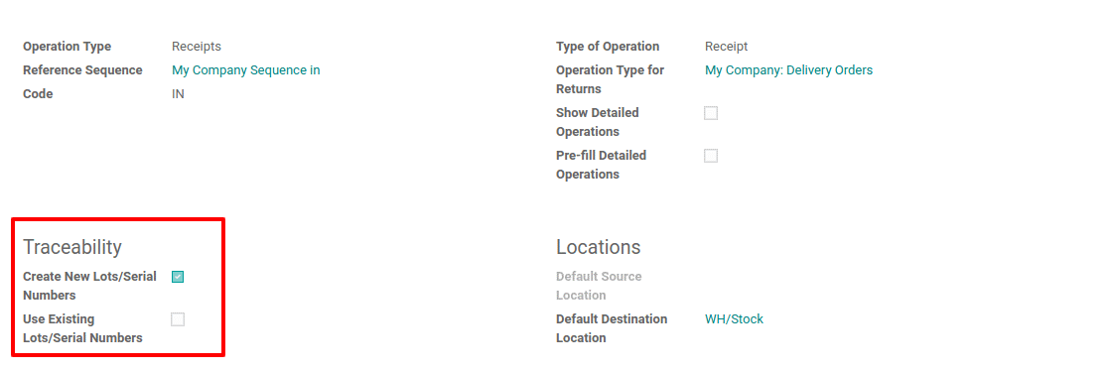Click the Operation Type for Returns label
1109x371 pixels.
point(611,79)
